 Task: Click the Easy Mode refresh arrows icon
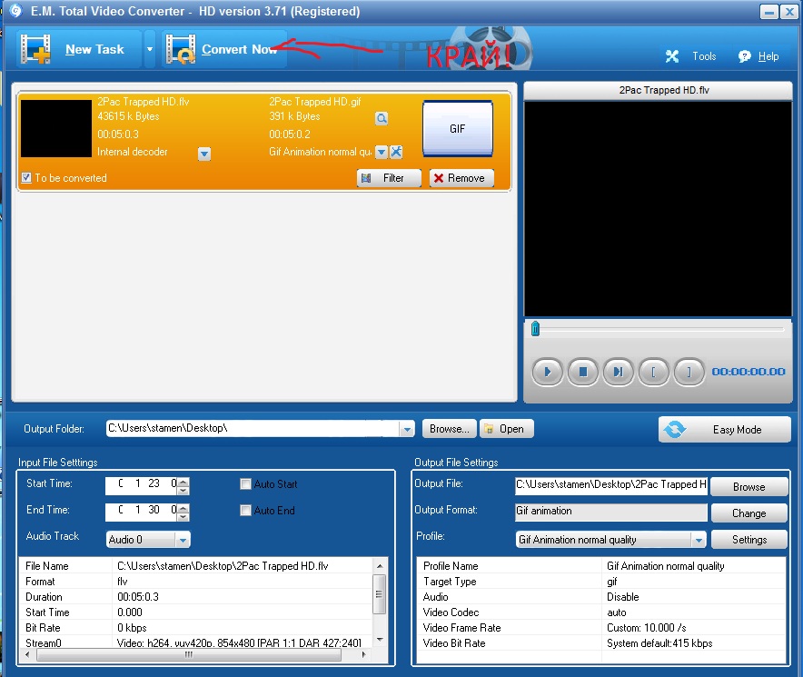coord(674,430)
